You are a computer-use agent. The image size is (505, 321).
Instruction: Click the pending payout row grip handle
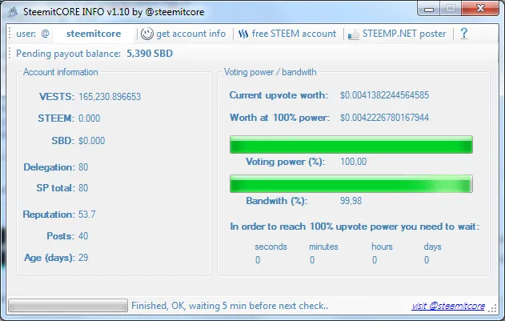point(10,53)
